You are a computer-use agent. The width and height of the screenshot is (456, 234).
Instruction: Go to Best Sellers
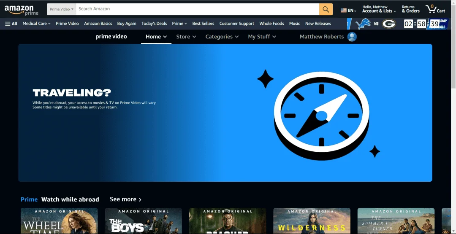pyautogui.click(x=203, y=24)
